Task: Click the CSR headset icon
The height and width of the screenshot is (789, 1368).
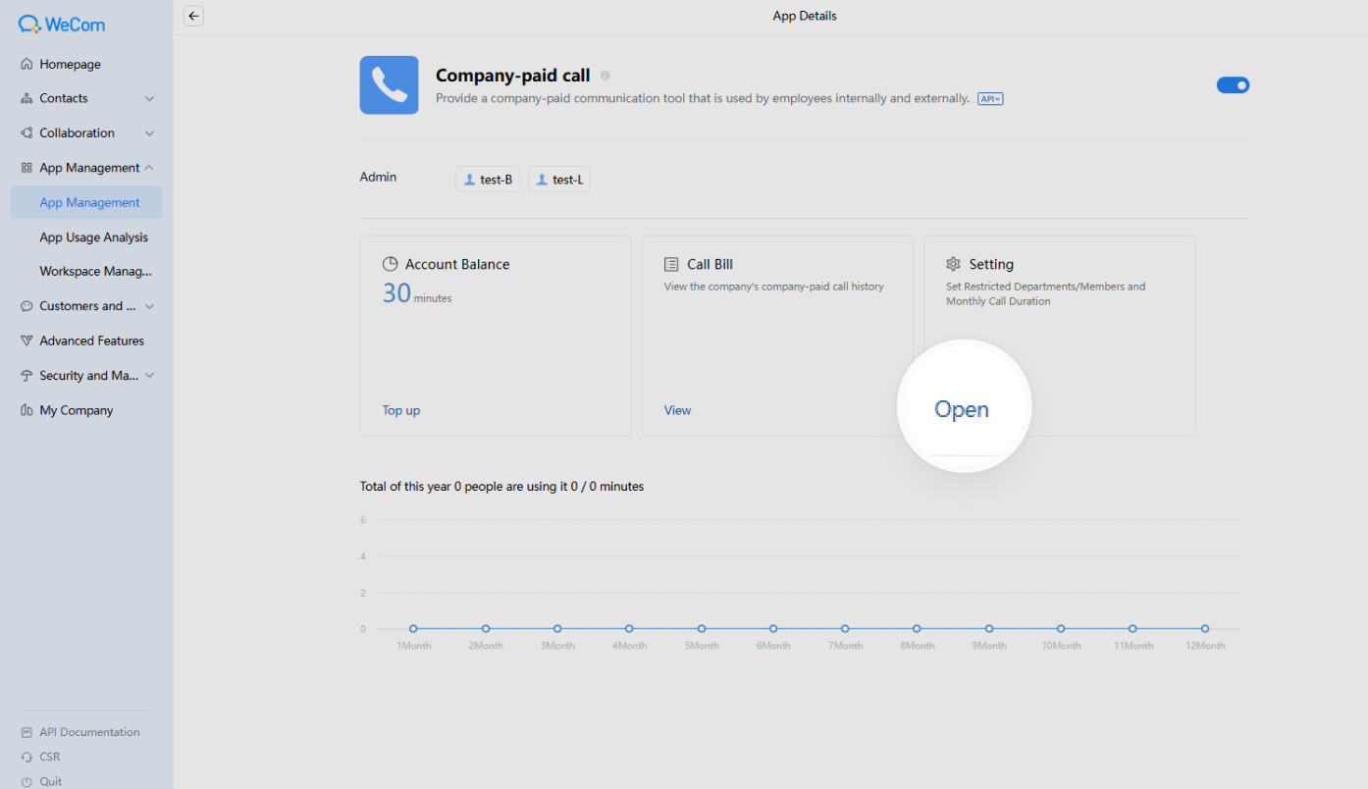Action: (x=26, y=757)
